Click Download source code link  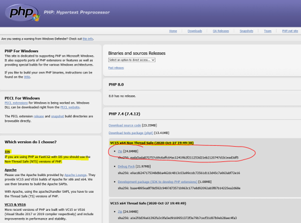(125, 125)
